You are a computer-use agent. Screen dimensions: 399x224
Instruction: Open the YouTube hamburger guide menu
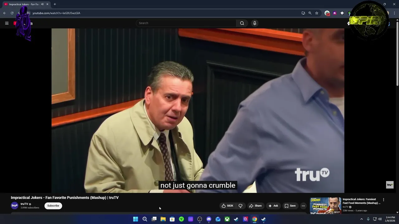pos(7,23)
